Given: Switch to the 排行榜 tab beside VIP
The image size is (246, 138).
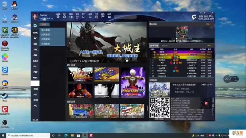Looking at the screenshot, I should coord(165,45).
